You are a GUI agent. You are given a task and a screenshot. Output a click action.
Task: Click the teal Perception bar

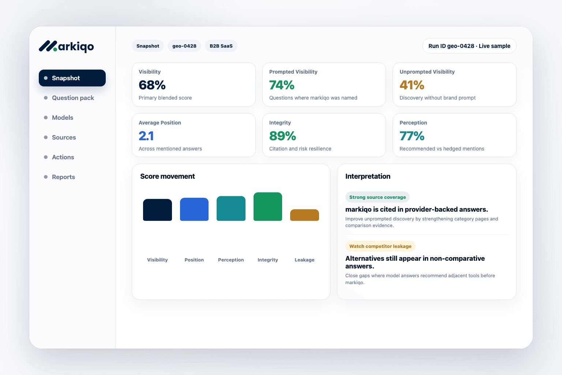[x=231, y=208]
